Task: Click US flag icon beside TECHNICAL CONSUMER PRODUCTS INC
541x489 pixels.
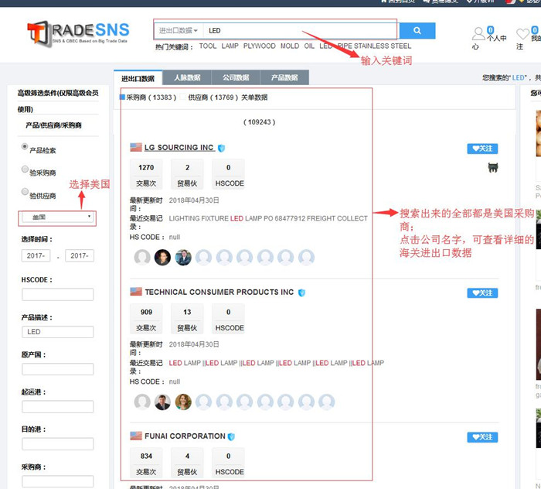Action: pyautogui.click(x=136, y=292)
